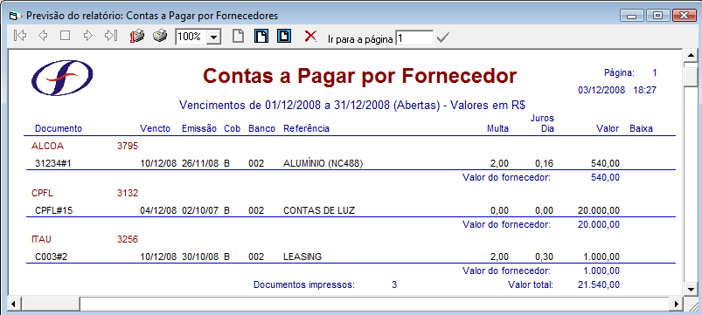Select the second blue-framed page view icon

tap(284, 36)
